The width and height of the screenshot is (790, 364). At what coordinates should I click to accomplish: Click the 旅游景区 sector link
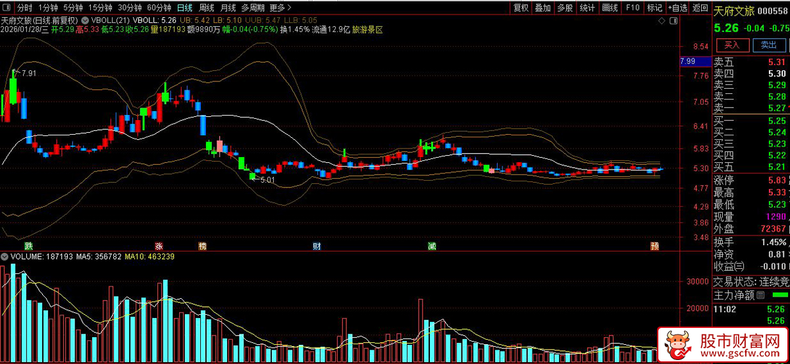(x=367, y=30)
